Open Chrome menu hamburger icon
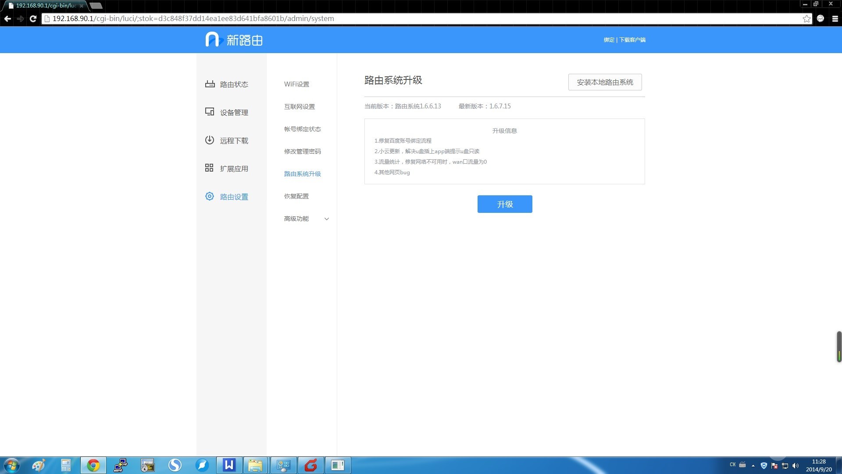The width and height of the screenshot is (842, 474). click(x=835, y=18)
